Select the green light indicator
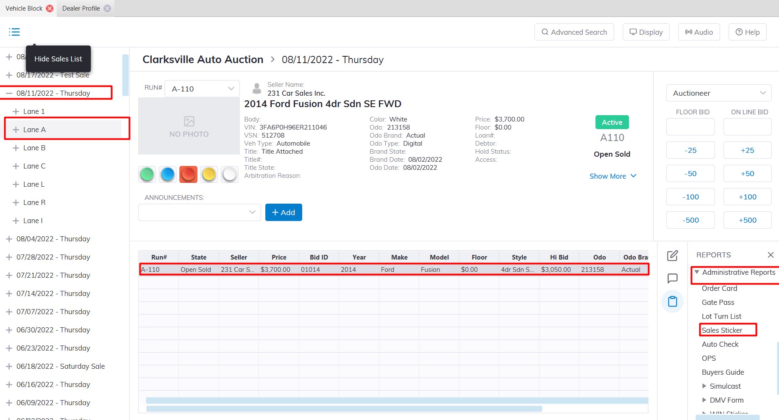Screen dimensions: 779x420 point(147,174)
